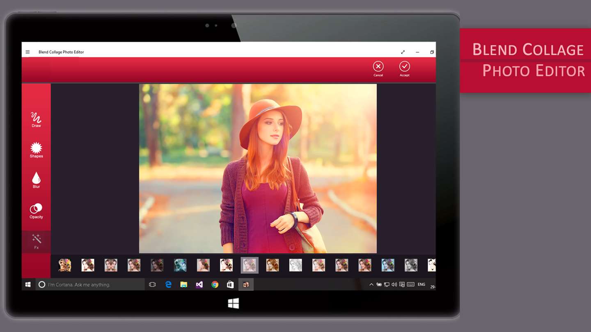This screenshot has width=591, height=332.
Task: Choose the Blur tool
Action: coord(36,180)
